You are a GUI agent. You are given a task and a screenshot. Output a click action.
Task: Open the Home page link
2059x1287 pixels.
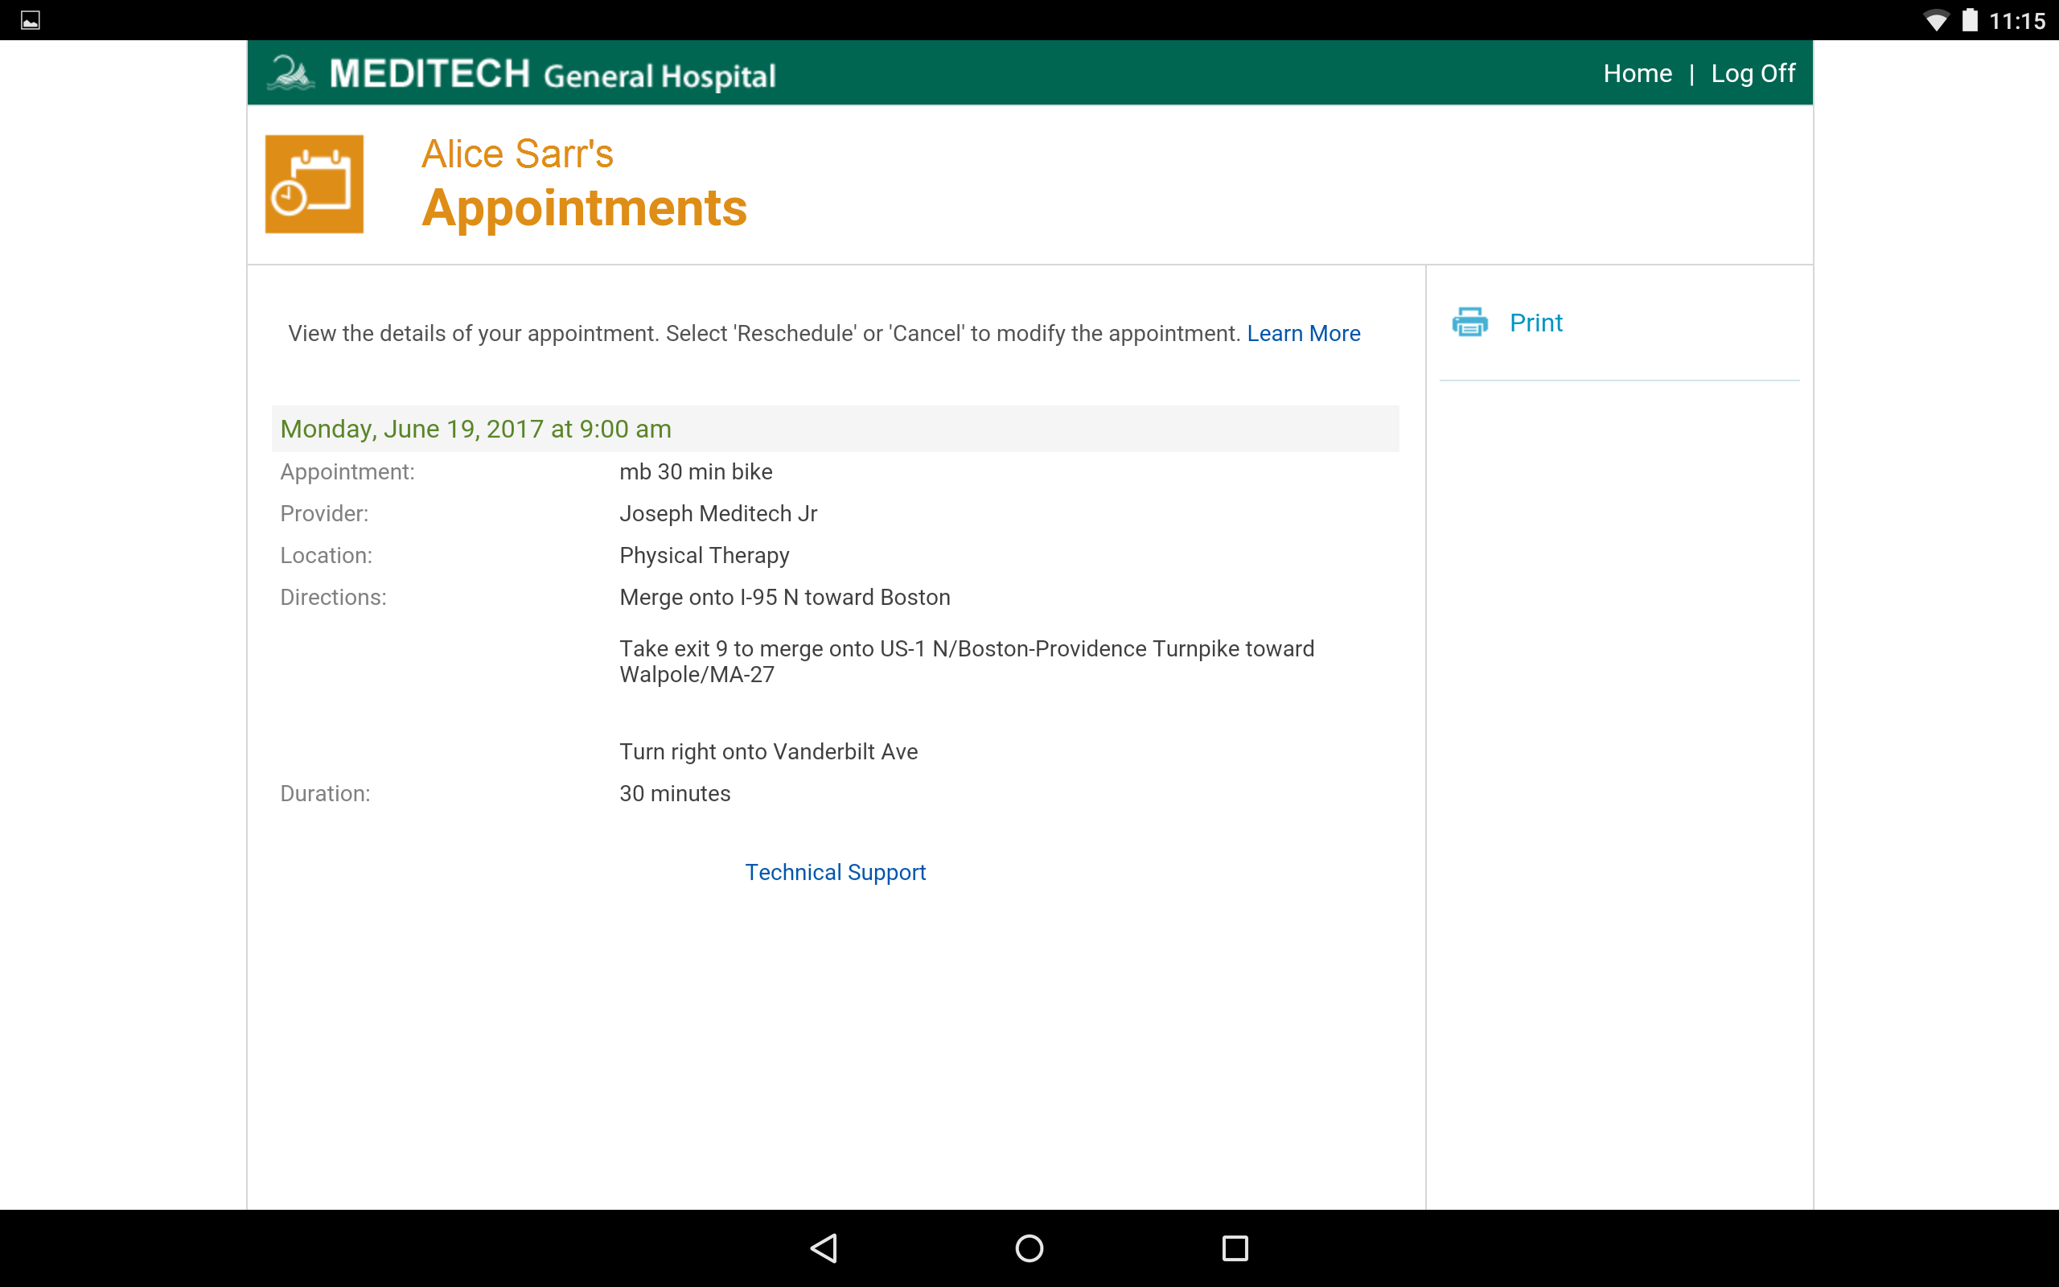point(1637,73)
